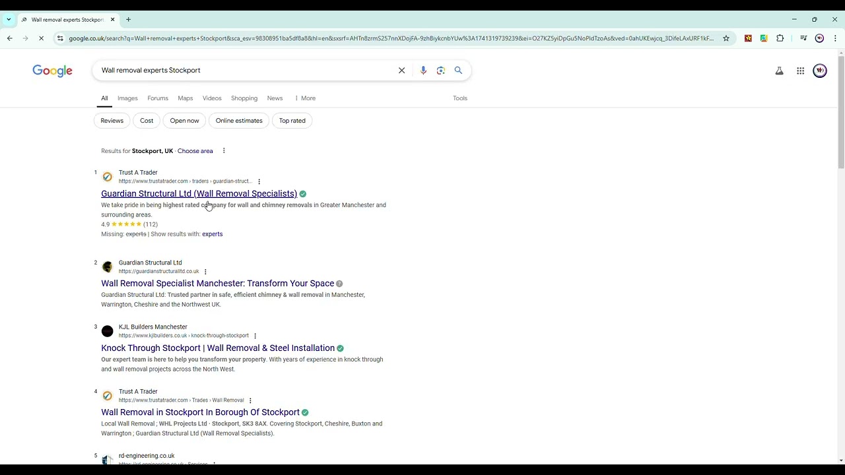Screen dimensions: 845x475
Task: Switch to the Images tab
Action: (127, 98)
